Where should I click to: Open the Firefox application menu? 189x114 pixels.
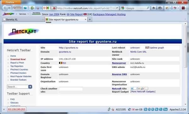pos(11,2)
